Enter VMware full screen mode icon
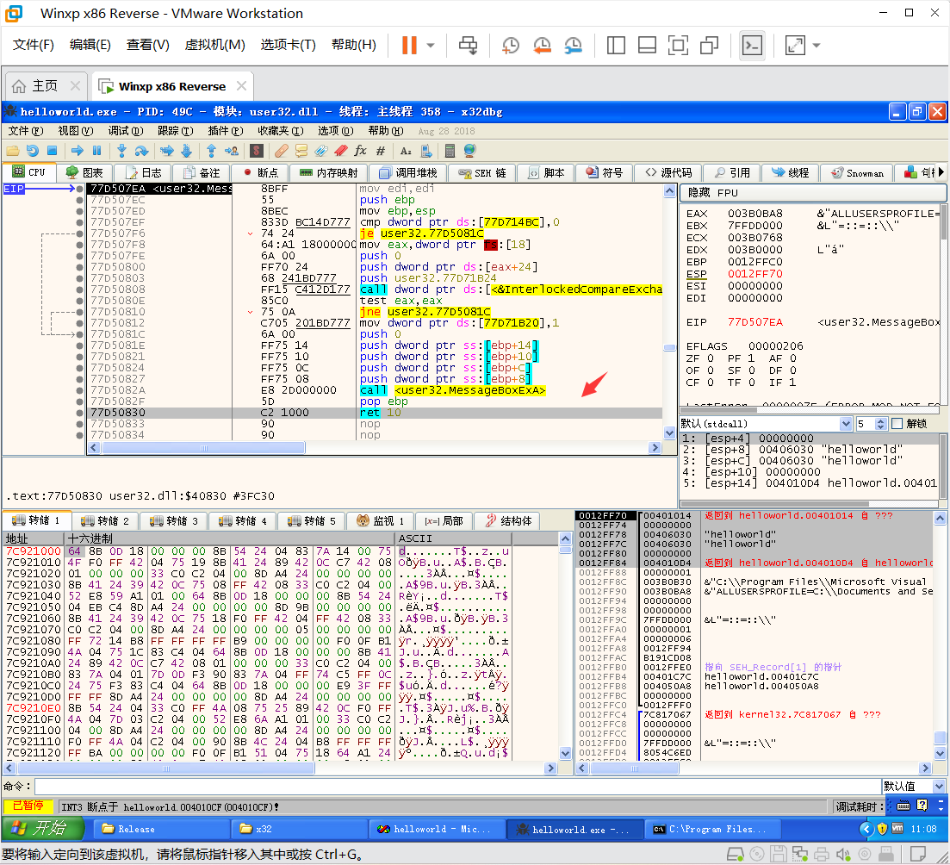This screenshot has width=950, height=865. pos(678,45)
